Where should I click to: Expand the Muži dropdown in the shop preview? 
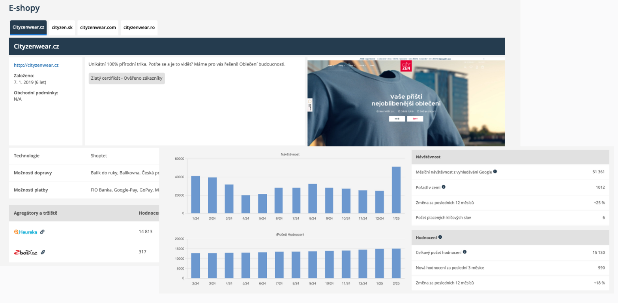click(x=330, y=65)
